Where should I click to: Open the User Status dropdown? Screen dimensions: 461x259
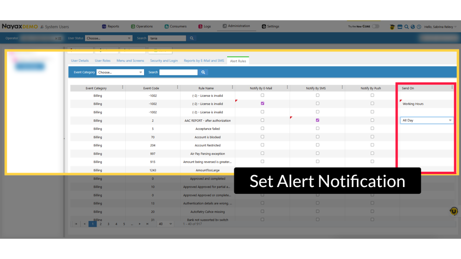click(x=109, y=38)
